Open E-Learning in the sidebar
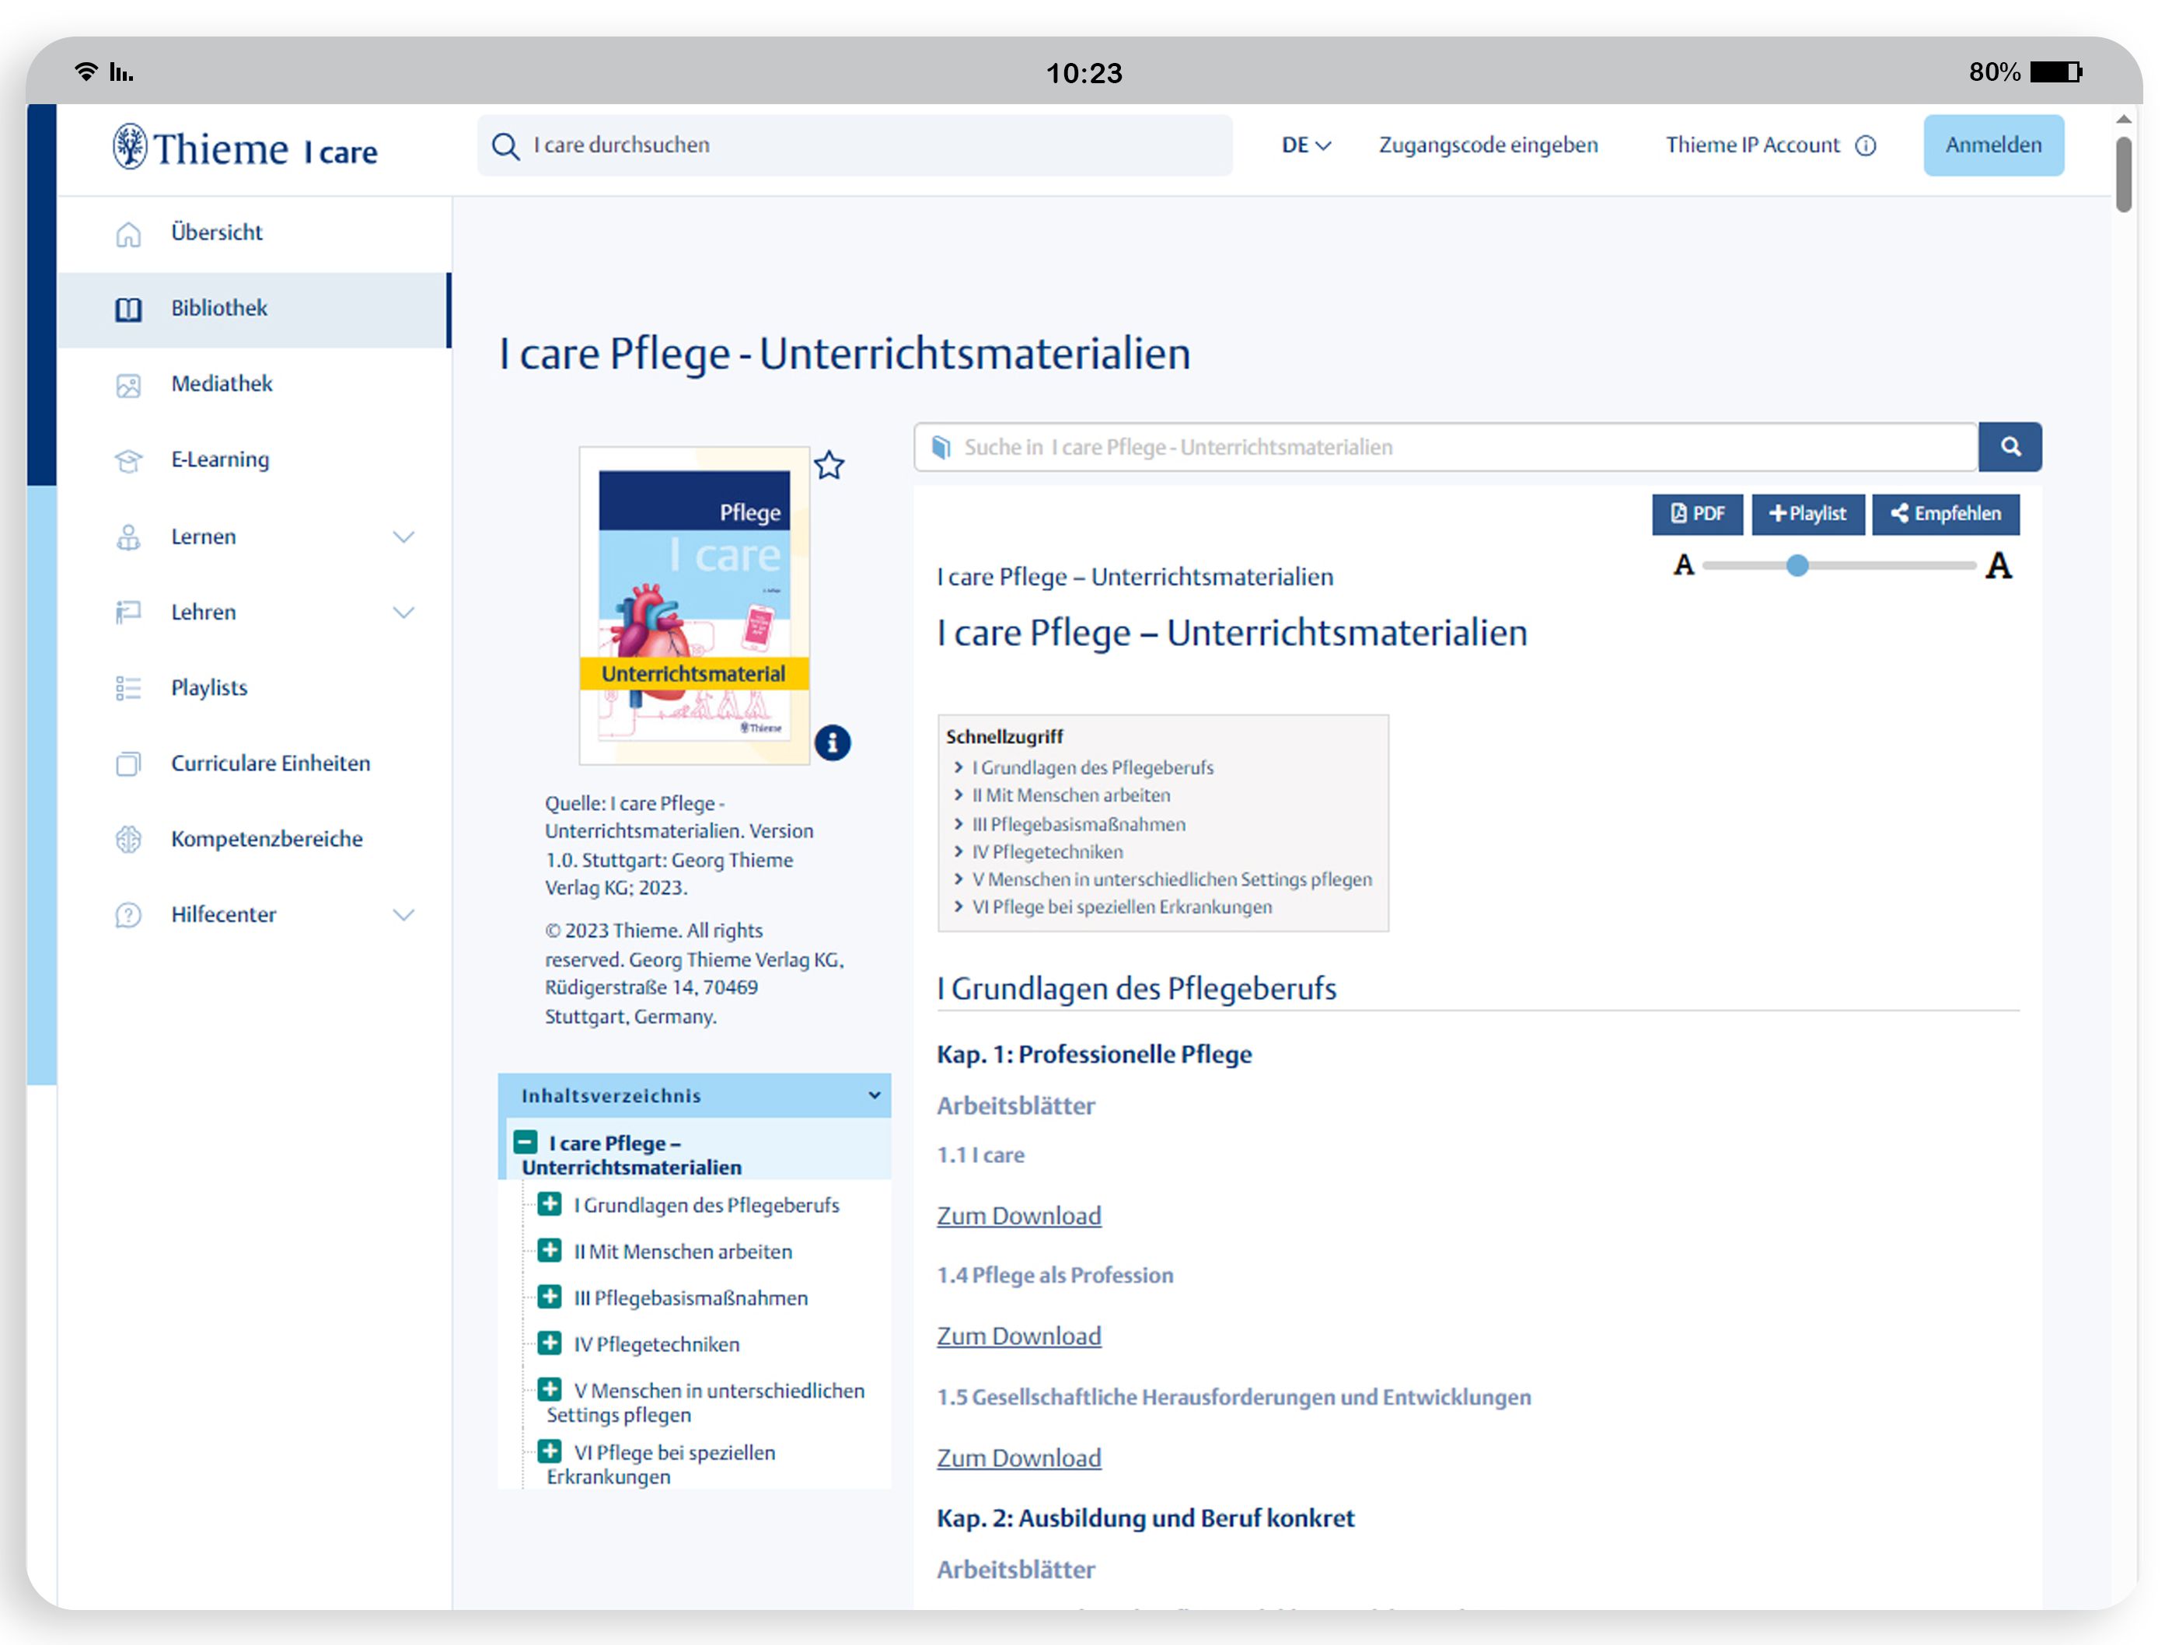2179x1645 pixels. 254,460
